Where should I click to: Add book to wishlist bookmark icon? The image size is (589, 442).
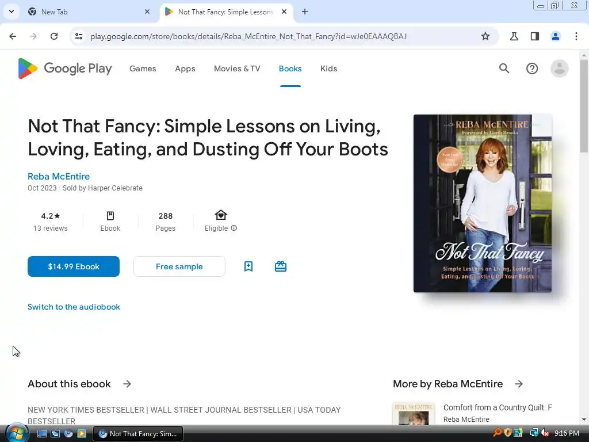[248, 266]
